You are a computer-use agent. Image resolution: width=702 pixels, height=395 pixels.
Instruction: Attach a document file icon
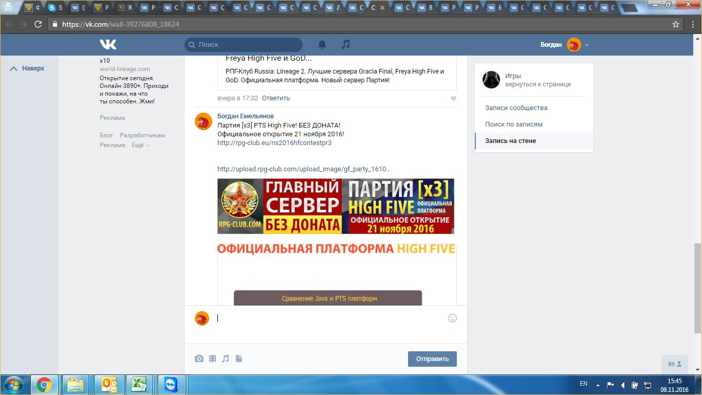tap(239, 359)
